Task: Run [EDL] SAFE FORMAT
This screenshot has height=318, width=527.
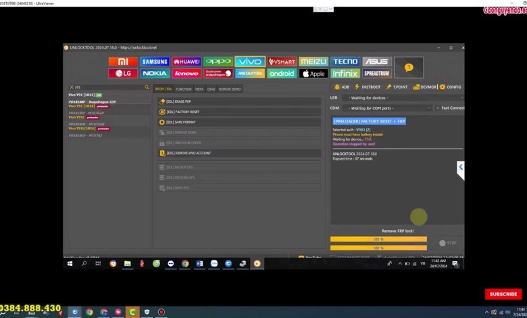Action: pos(239,122)
